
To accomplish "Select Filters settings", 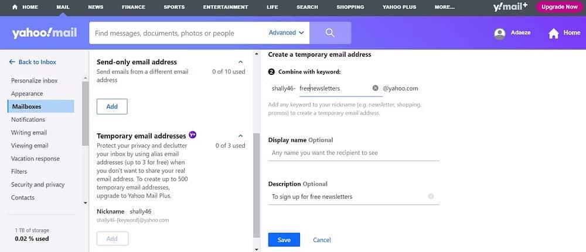I will coord(19,171).
